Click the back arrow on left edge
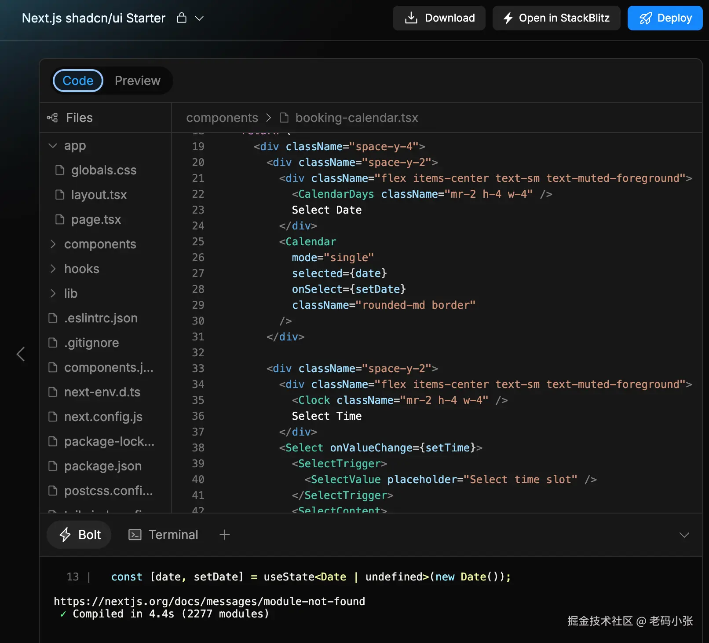 point(21,354)
